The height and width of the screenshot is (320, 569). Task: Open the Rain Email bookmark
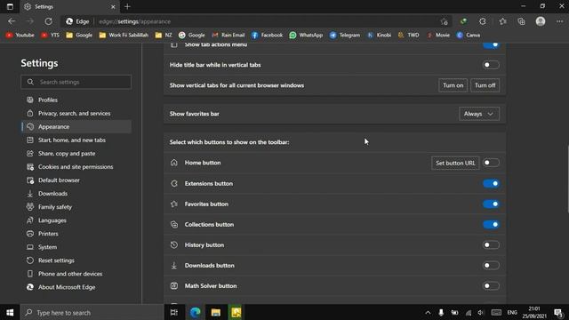228,36
